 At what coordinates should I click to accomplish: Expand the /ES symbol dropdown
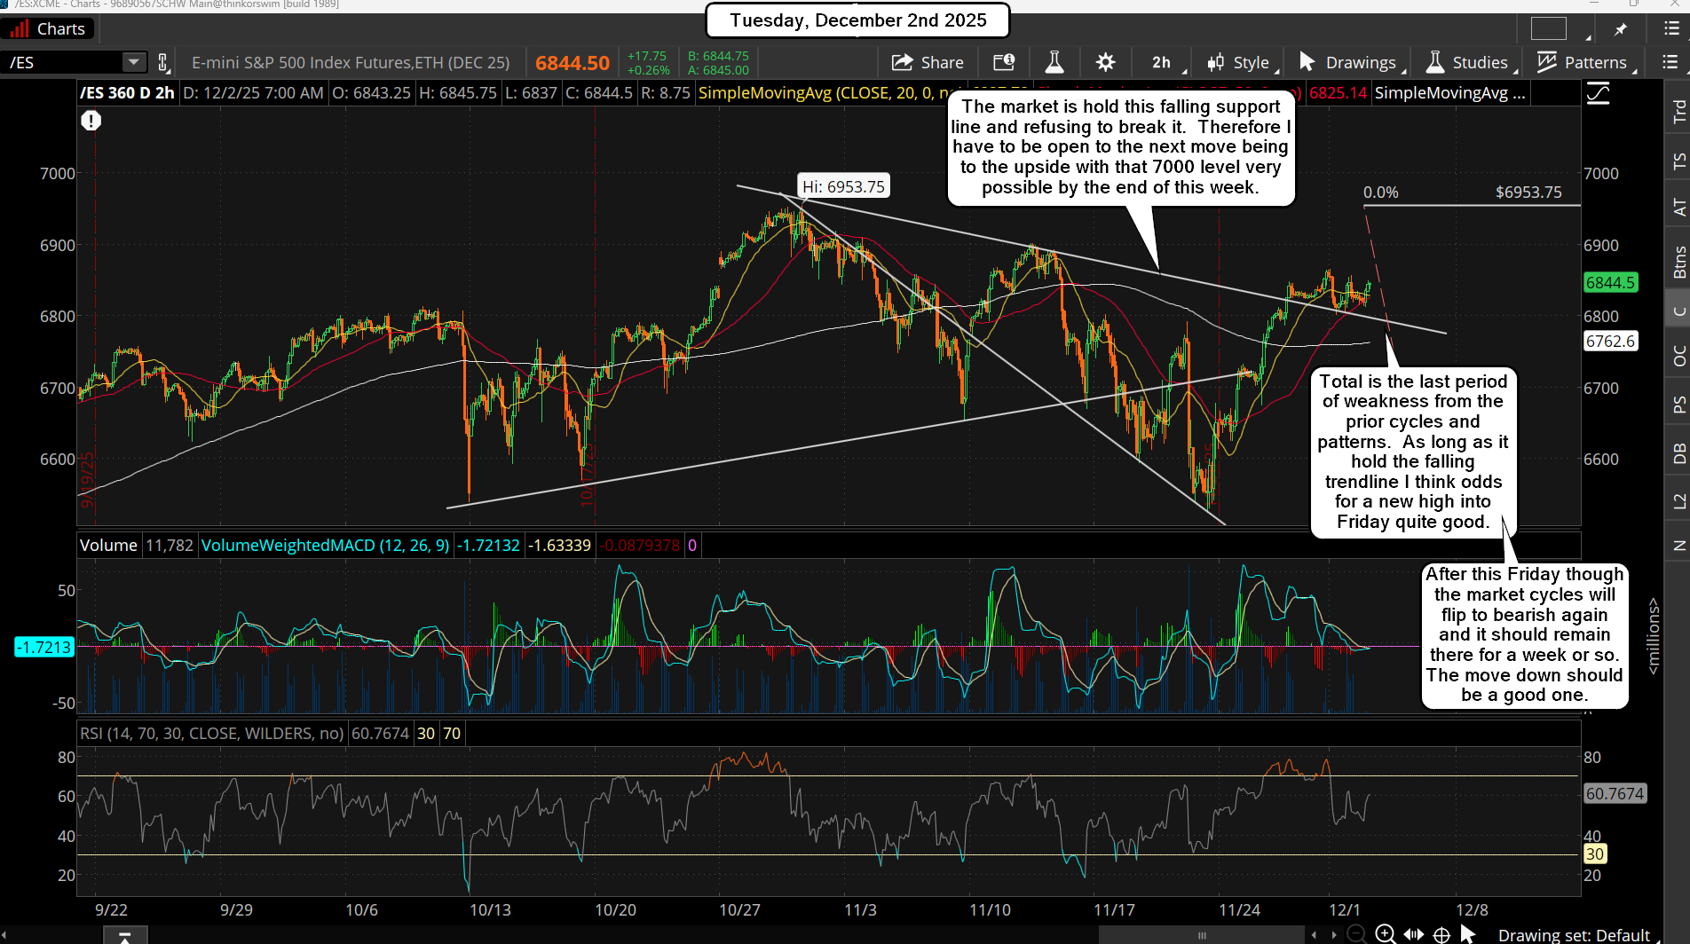tap(134, 62)
